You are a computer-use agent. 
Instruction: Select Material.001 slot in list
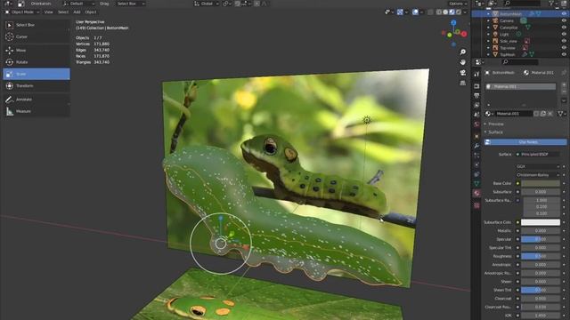click(520, 87)
